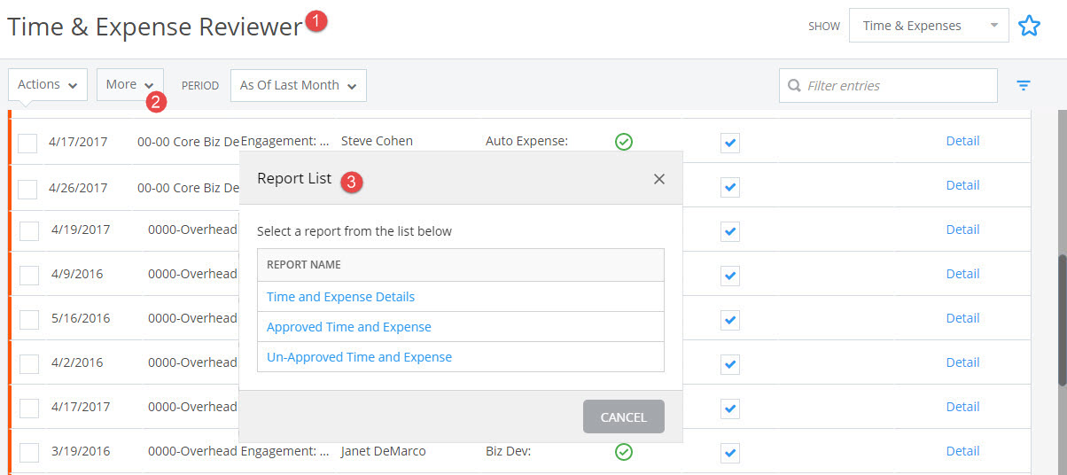
Task: Open Detail link for 4/17/2017 Core Biz row
Action: click(962, 141)
